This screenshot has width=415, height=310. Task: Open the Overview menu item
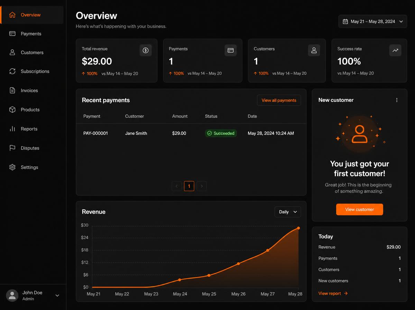click(32, 15)
